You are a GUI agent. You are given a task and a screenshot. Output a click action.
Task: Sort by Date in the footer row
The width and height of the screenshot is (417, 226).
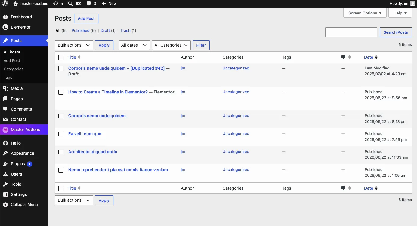371,188
